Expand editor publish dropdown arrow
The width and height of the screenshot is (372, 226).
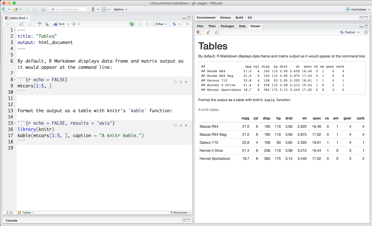[179, 24]
